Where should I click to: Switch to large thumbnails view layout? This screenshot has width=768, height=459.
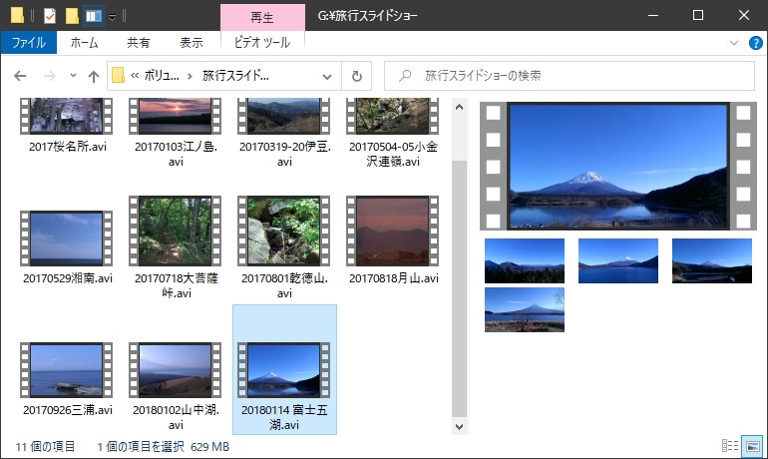[x=752, y=445]
